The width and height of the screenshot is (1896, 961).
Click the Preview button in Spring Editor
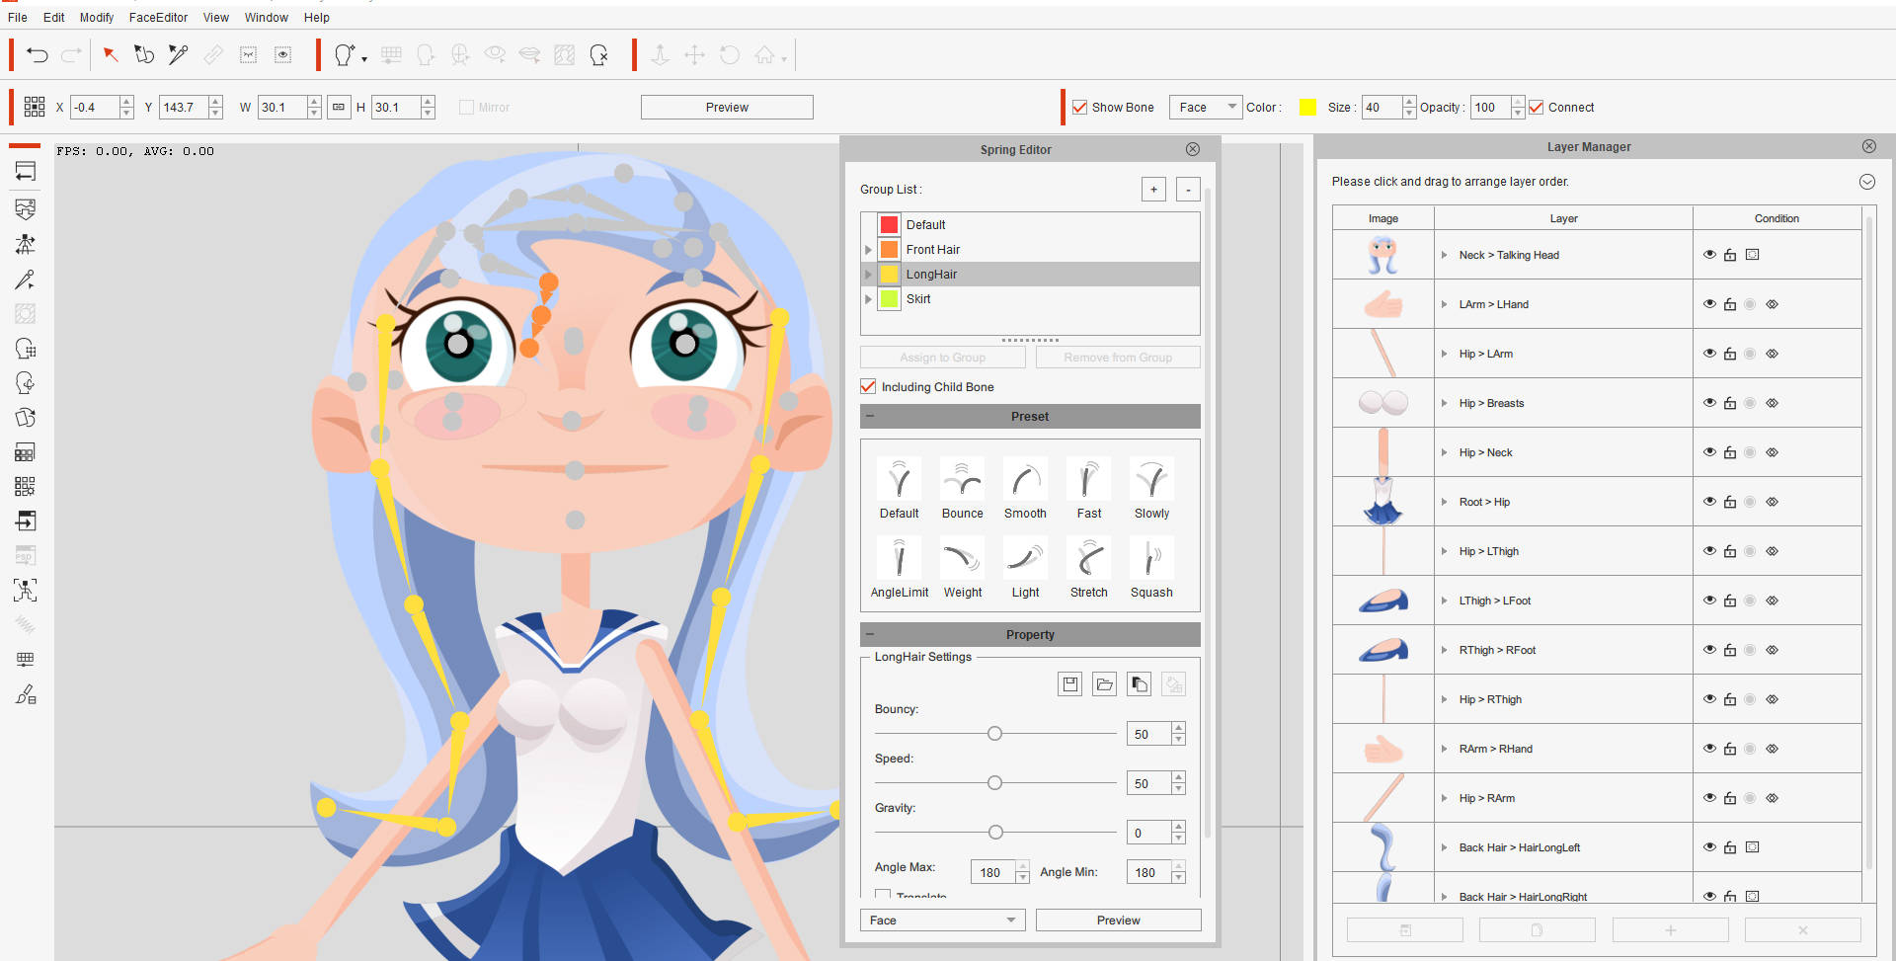(1118, 921)
